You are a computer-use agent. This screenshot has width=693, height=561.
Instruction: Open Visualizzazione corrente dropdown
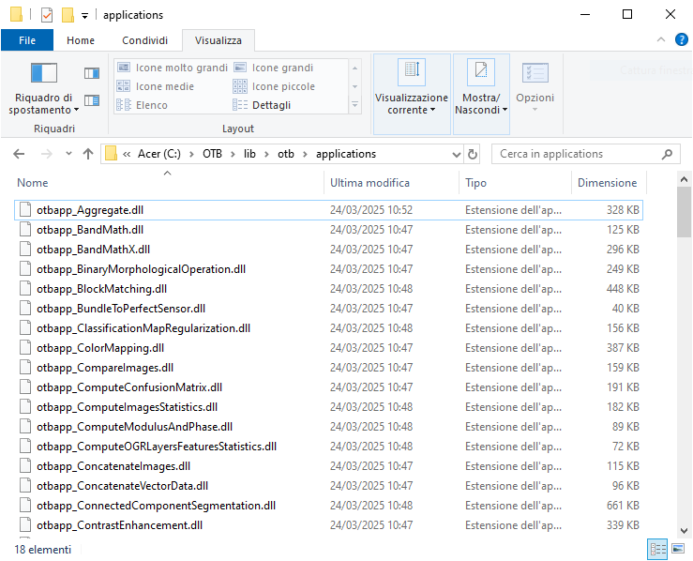coord(412,94)
